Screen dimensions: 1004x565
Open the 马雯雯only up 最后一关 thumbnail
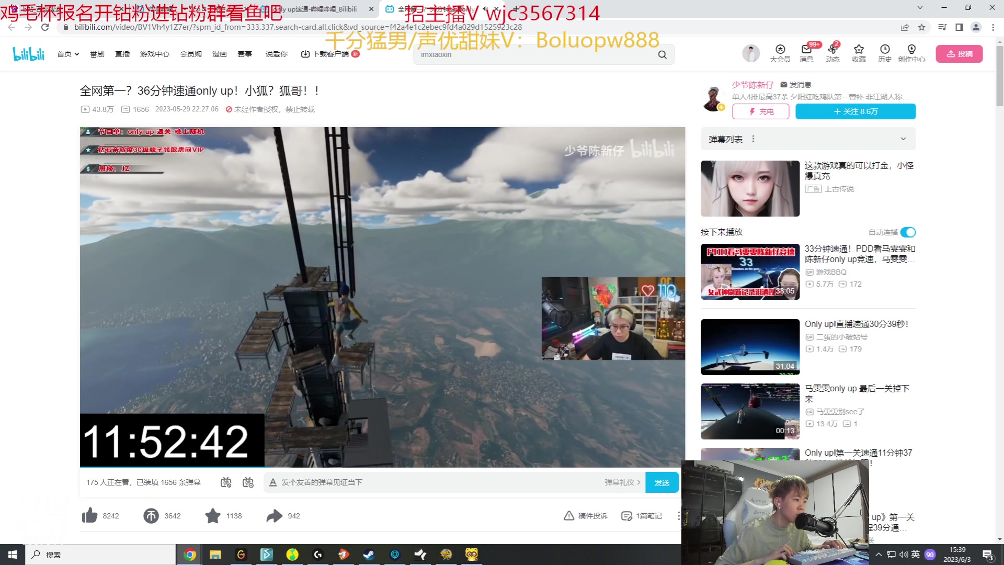point(750,411)
